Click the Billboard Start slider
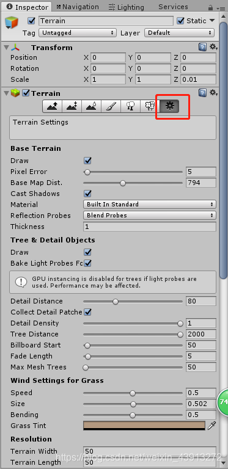Screen dimensions: 228x469 point(133,346)
